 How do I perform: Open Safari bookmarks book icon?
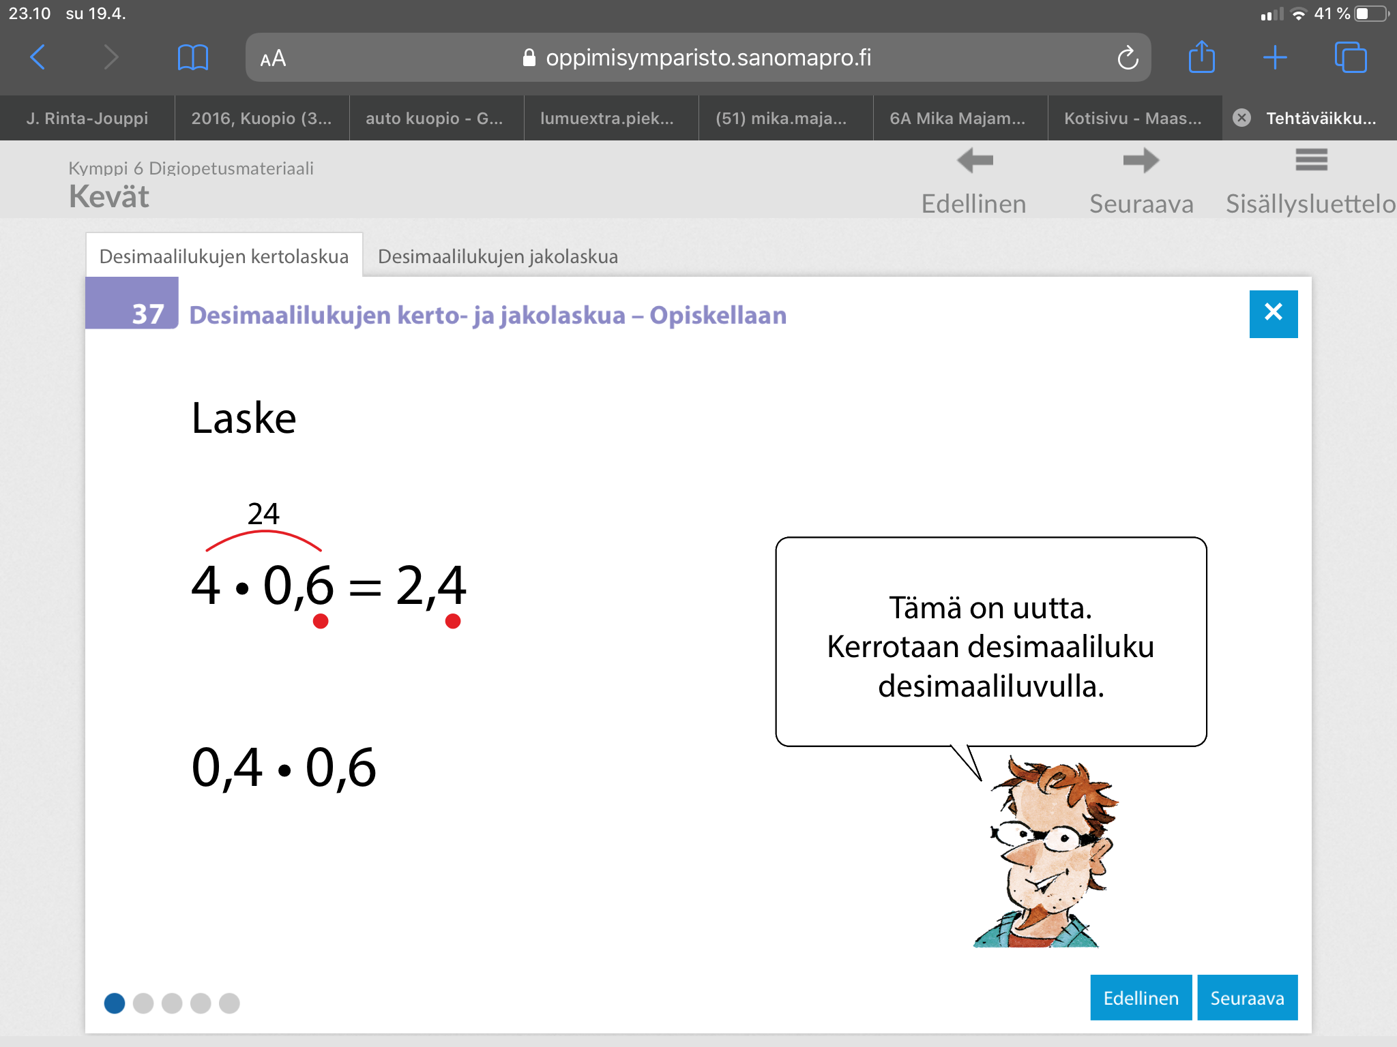pyautogui.click(x=192, y=57)
